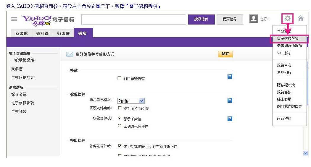
Task: Open help icon for 標示為已讀取
Action: point(230,100)
